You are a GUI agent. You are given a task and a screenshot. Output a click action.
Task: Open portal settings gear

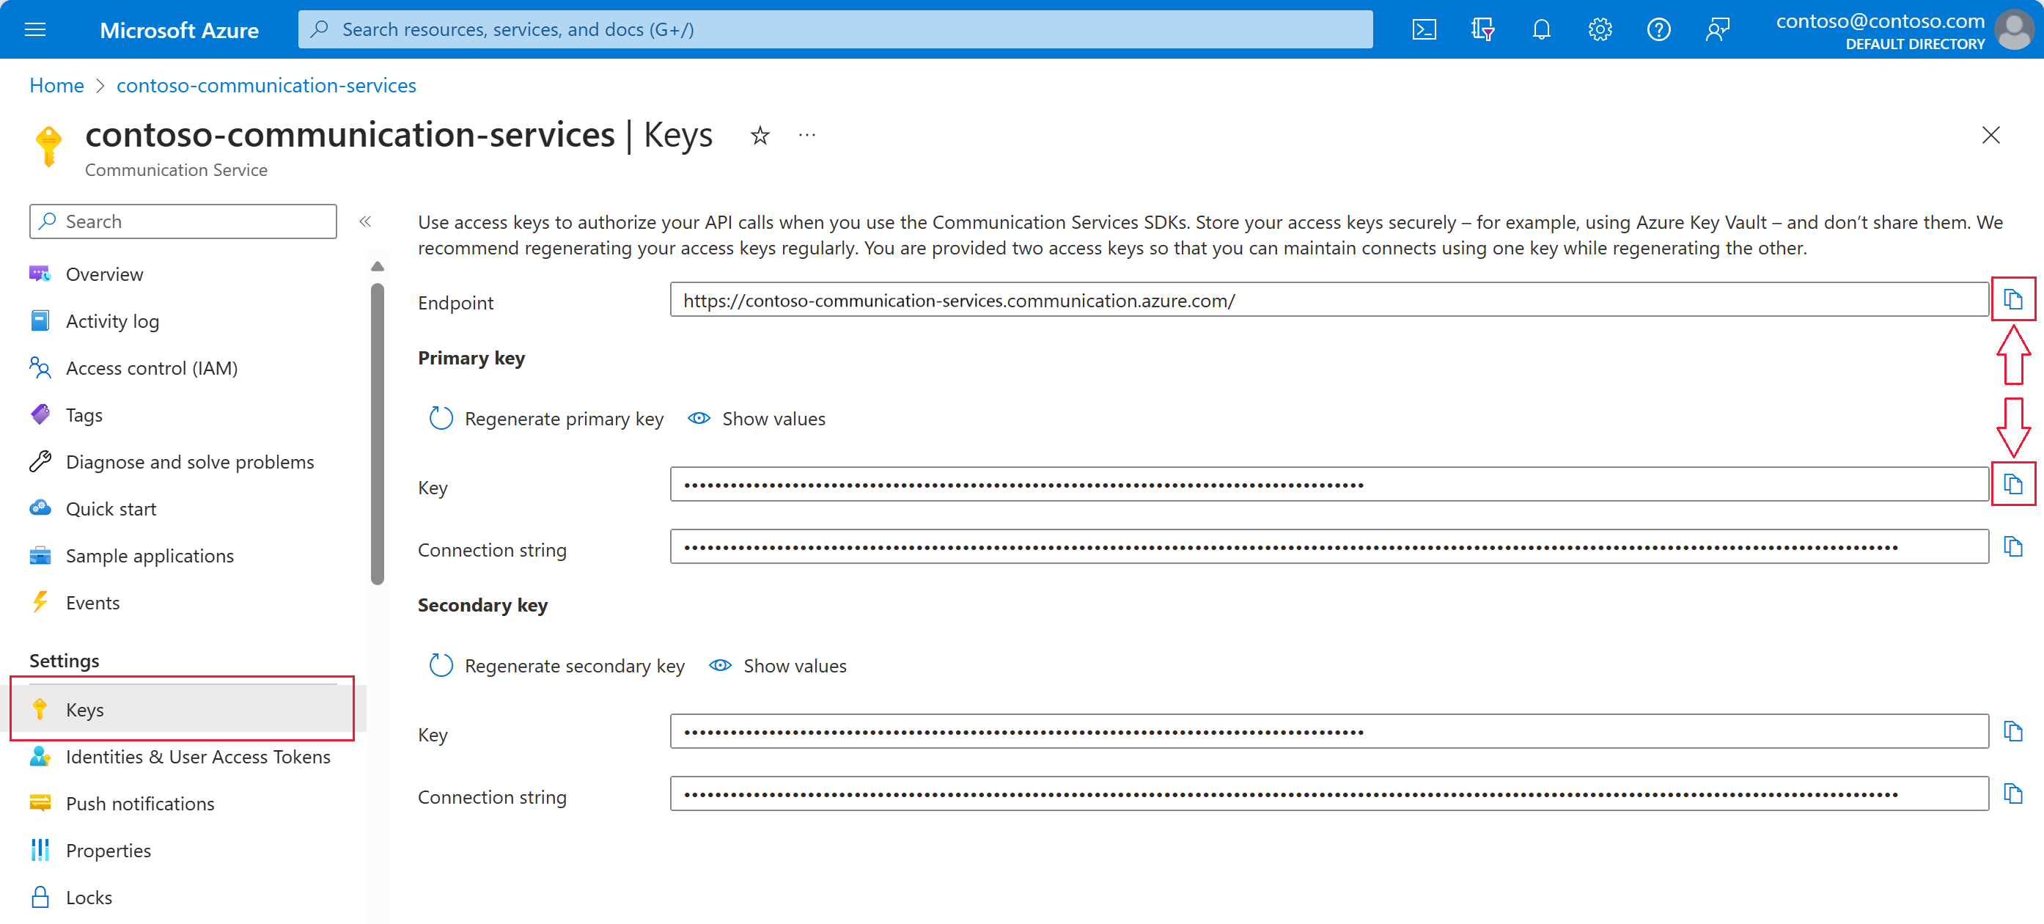(1599, 29)
